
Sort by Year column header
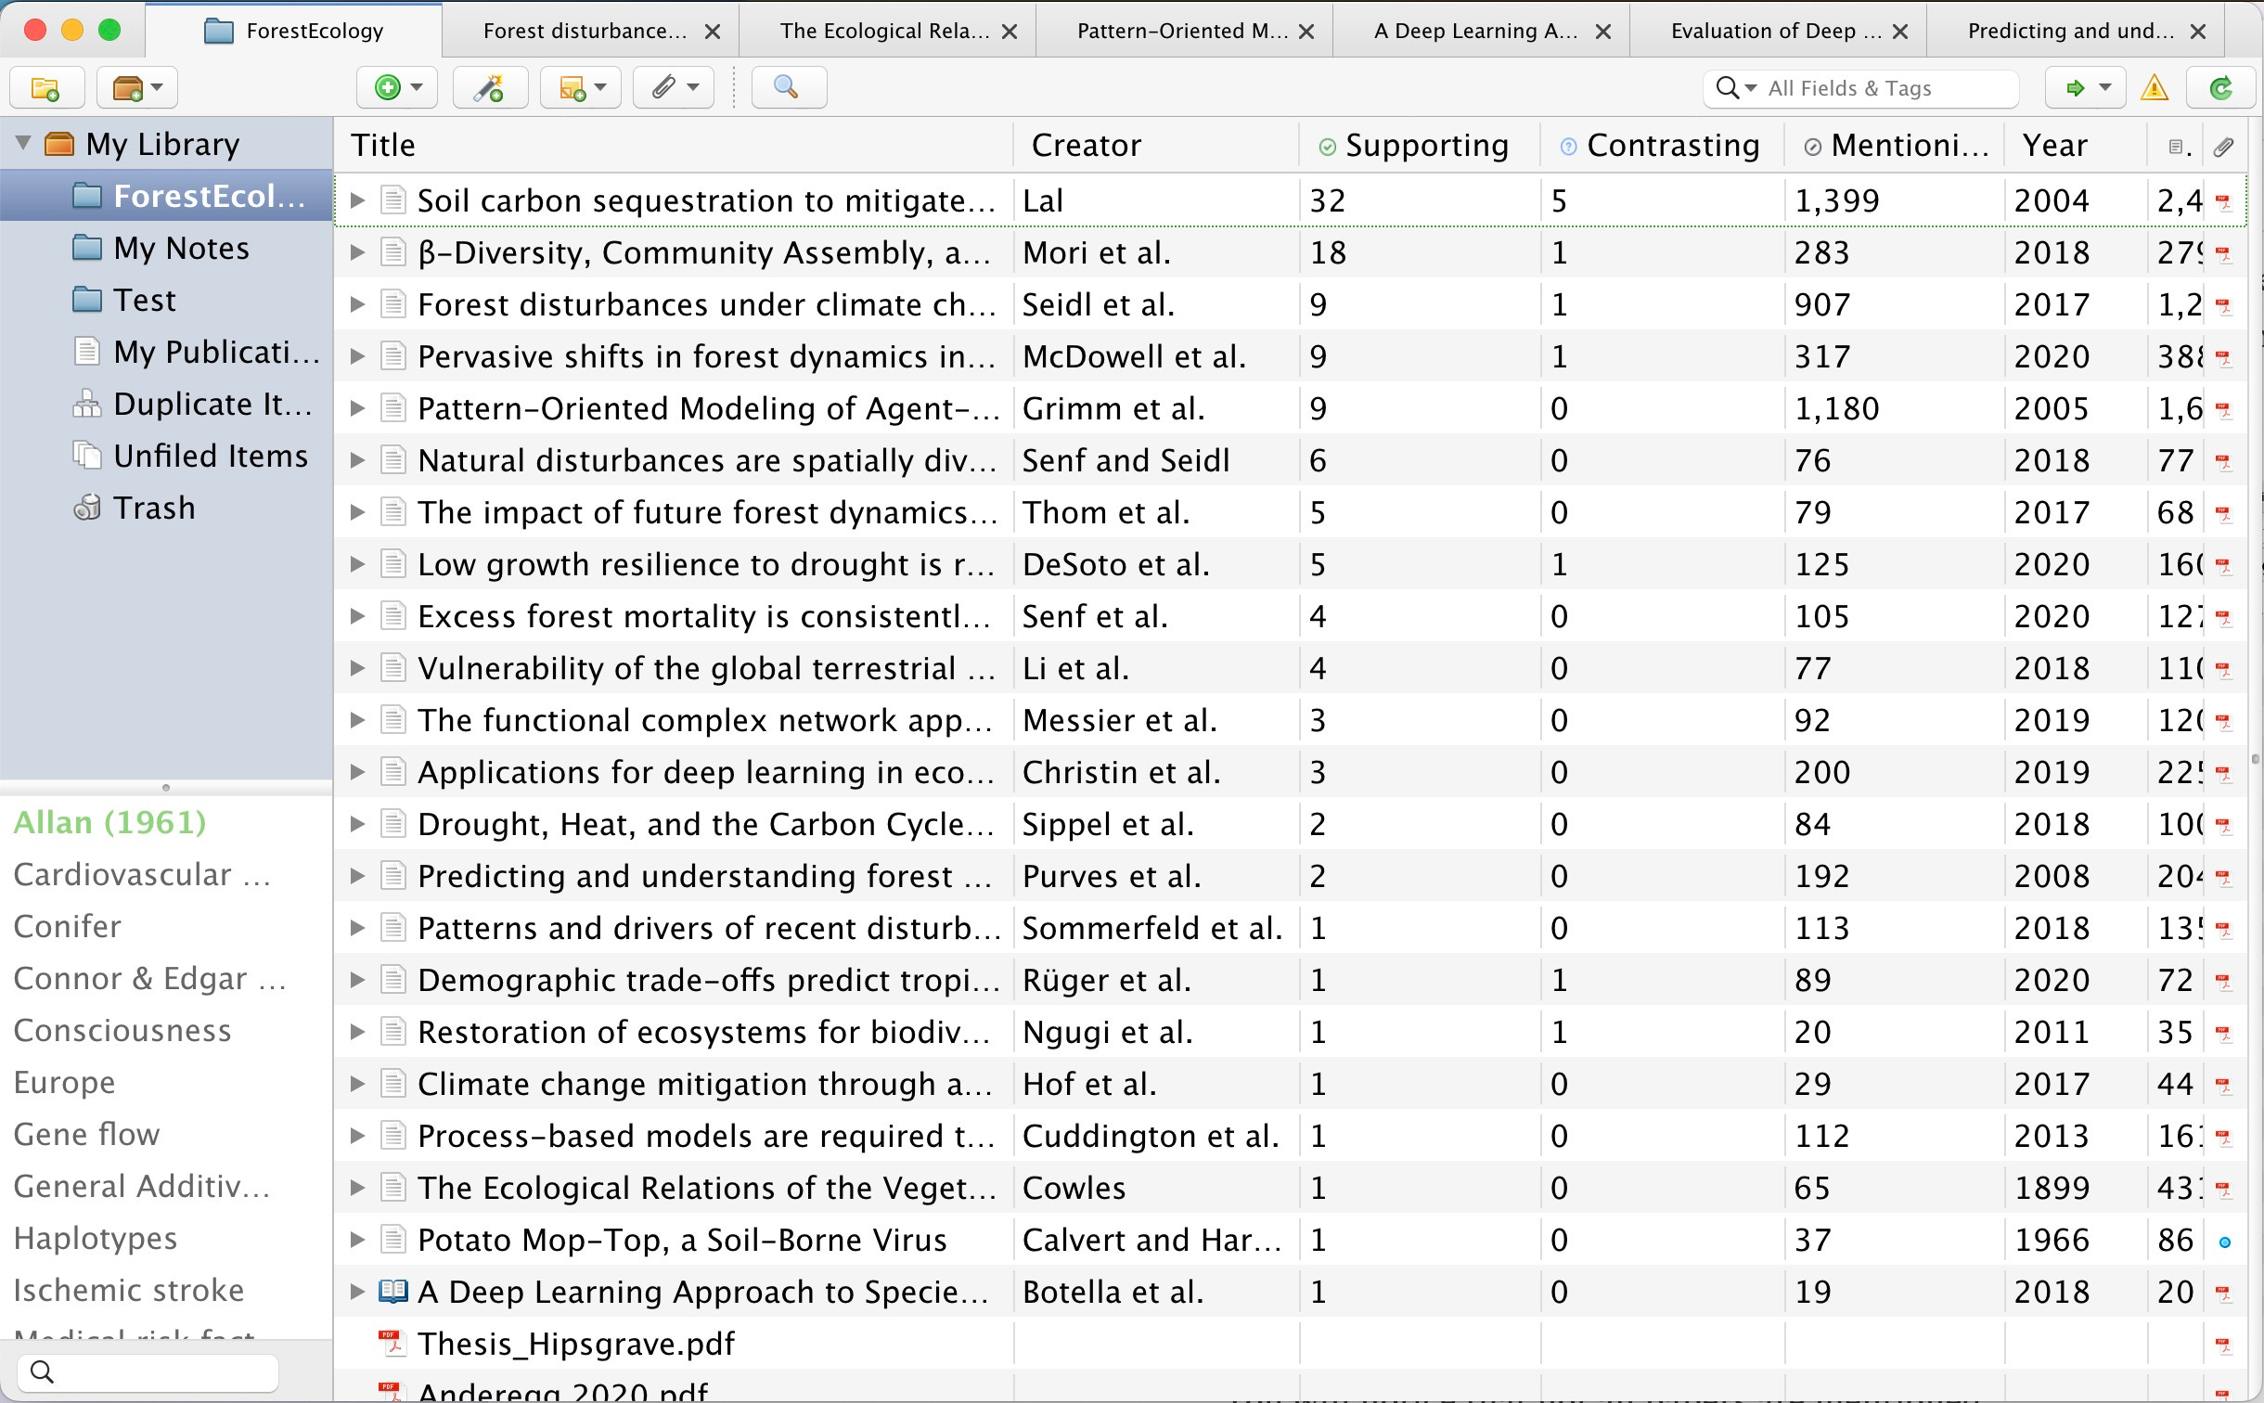click(x=2075, y=146)
